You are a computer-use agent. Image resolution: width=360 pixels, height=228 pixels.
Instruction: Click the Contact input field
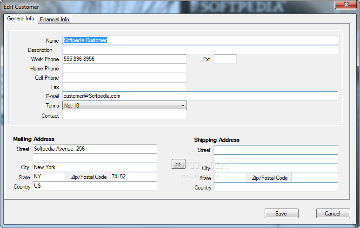(125, 115)
